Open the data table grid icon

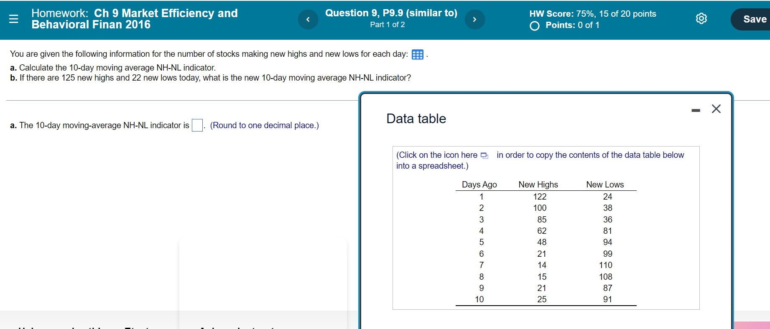pyautogui.click(x=418, y=55)
